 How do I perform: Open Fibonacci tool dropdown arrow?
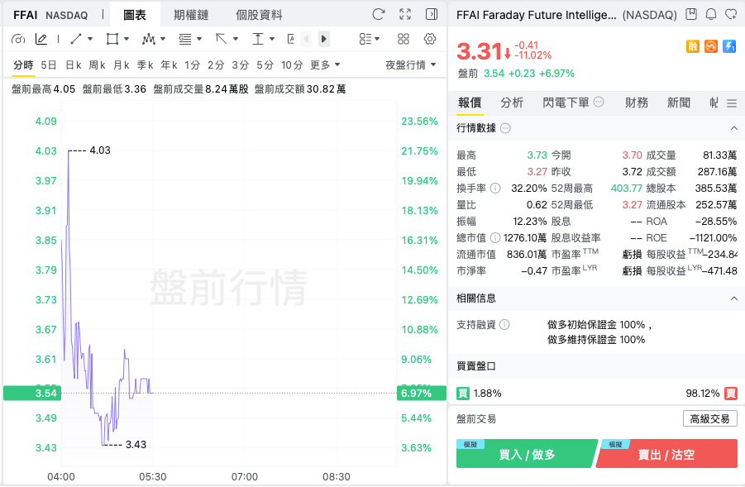(199, 39)
